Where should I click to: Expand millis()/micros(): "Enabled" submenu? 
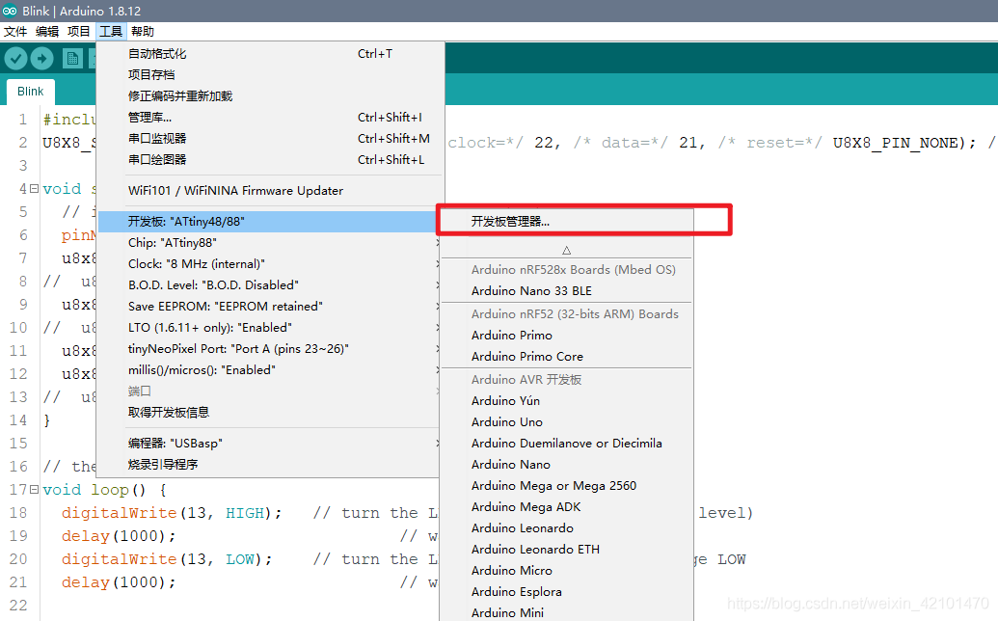click(x=267, y=370)
